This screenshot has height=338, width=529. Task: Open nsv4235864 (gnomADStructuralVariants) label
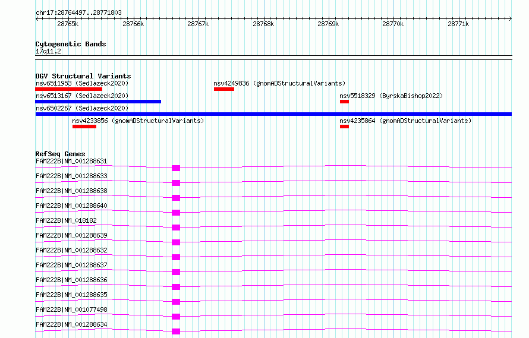(405, 121)
